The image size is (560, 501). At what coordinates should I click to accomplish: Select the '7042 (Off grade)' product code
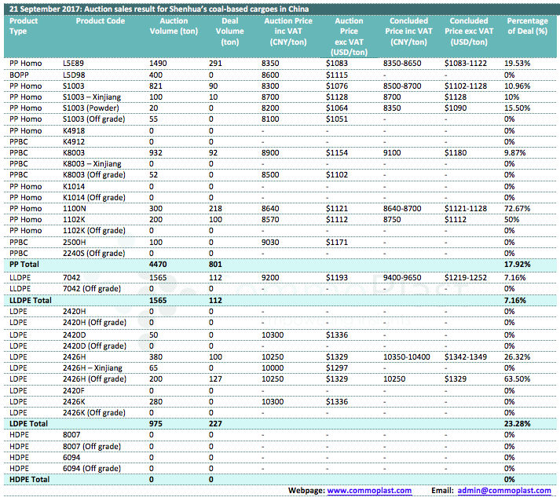[92, 288]
